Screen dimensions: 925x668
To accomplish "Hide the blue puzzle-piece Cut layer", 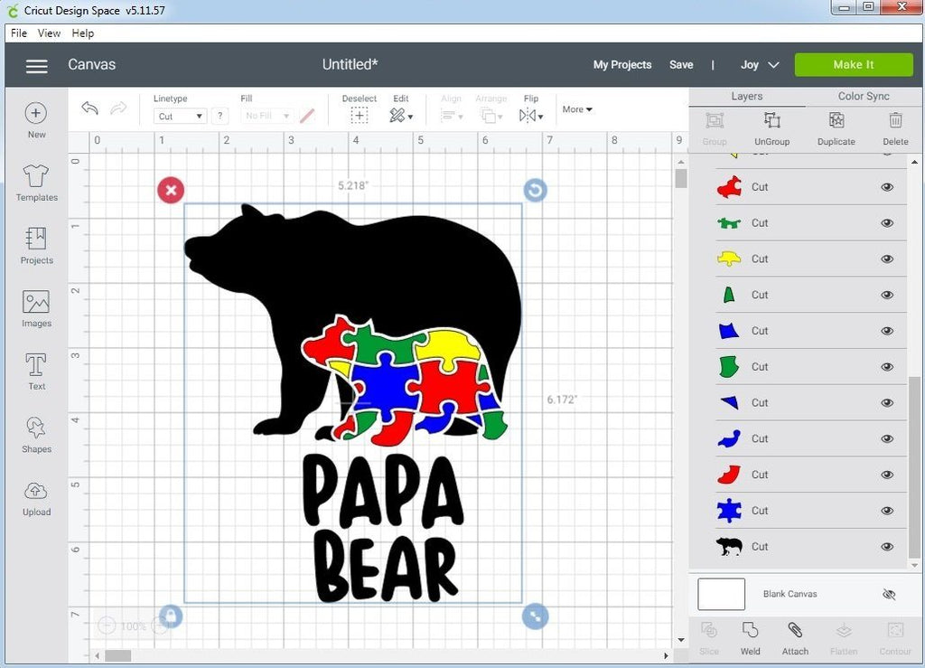I will 887,511.
